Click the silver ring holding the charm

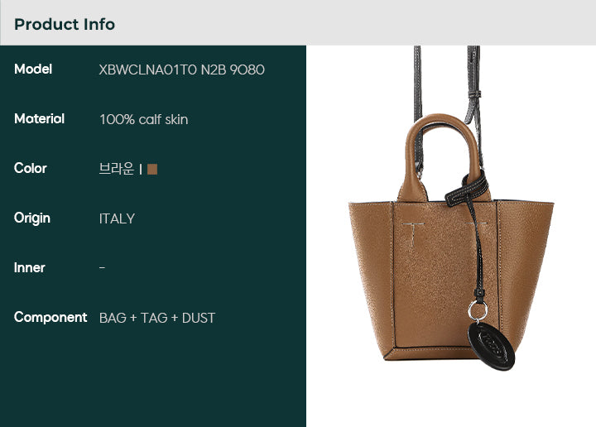tap(478, 310)
